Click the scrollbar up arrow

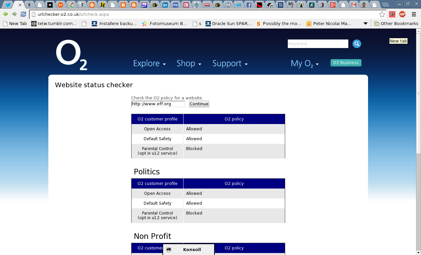tap(418, 32)
